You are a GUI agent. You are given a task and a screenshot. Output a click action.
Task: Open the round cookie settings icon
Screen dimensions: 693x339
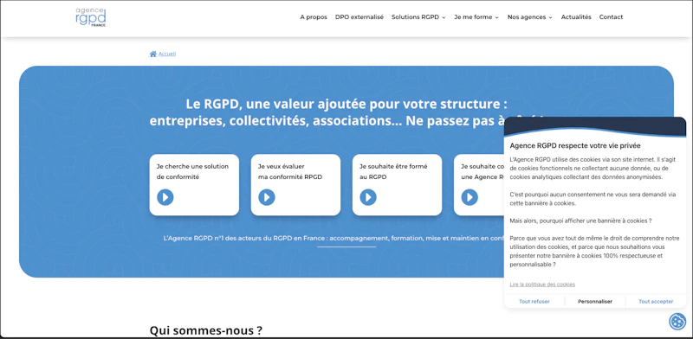click(677, 322)
